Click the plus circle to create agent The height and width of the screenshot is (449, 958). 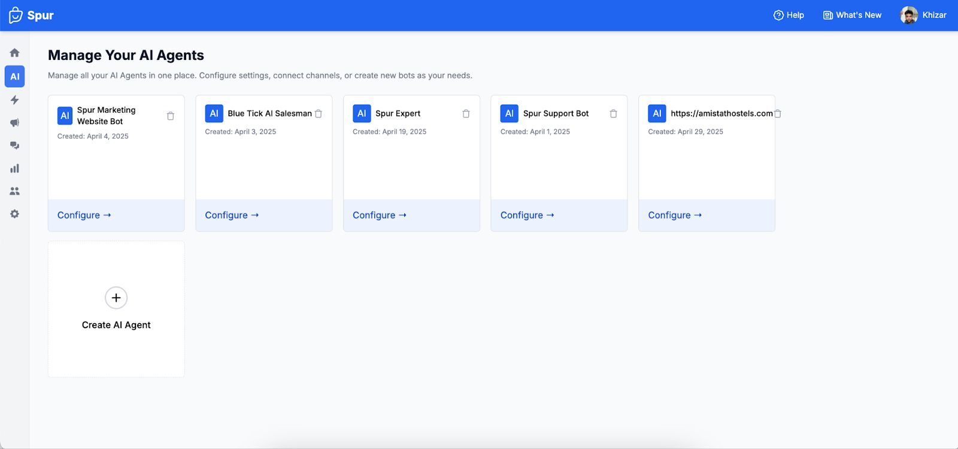(116, 298)
